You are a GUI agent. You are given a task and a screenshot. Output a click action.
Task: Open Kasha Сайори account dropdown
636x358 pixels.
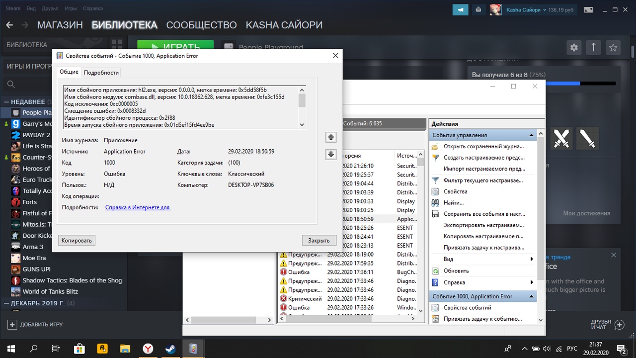545,10
